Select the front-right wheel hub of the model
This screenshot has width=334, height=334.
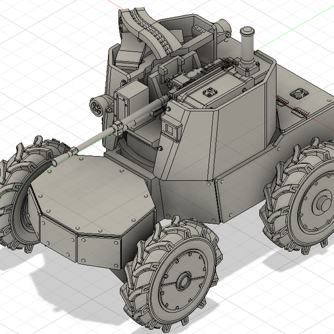point(183,281)
